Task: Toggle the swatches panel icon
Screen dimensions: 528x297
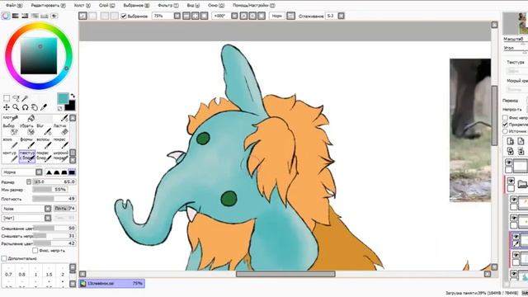Action: pos(44,16)
